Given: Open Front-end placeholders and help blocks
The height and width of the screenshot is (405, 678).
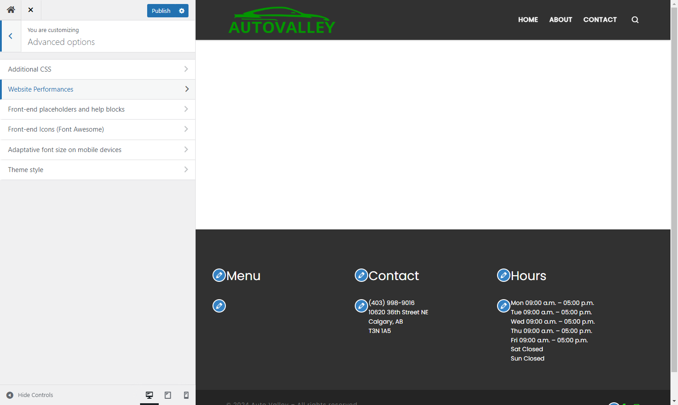Looking at the screenshot, I should (x=98, y=109).
